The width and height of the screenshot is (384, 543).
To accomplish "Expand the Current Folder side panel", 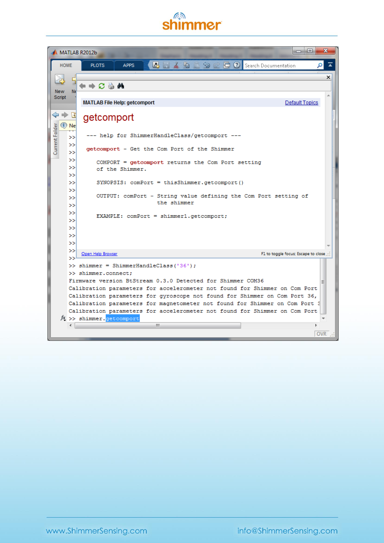I will pos(55,139).
